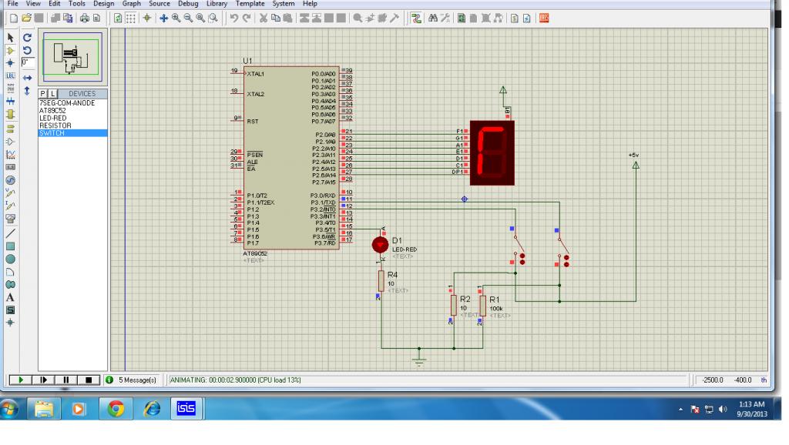Click the rotate clockwise icon

point(28,36)
